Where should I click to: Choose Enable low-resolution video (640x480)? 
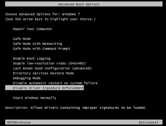(x=49, y=64)
